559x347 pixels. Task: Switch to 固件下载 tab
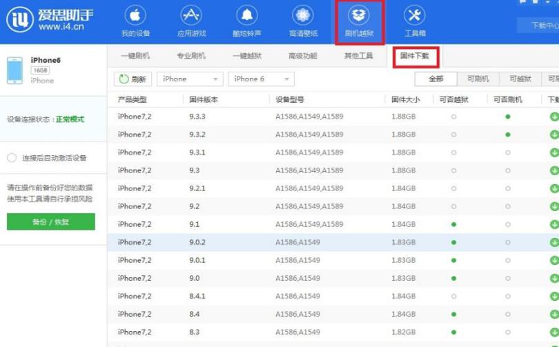click(x=415, y=56)
